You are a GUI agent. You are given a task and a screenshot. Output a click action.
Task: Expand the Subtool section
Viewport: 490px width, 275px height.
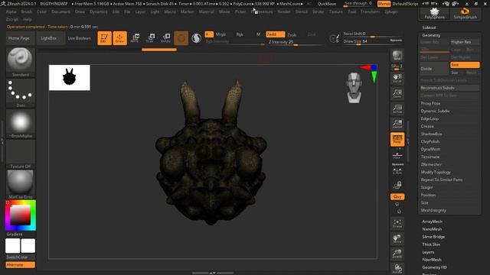pos(429,27)
